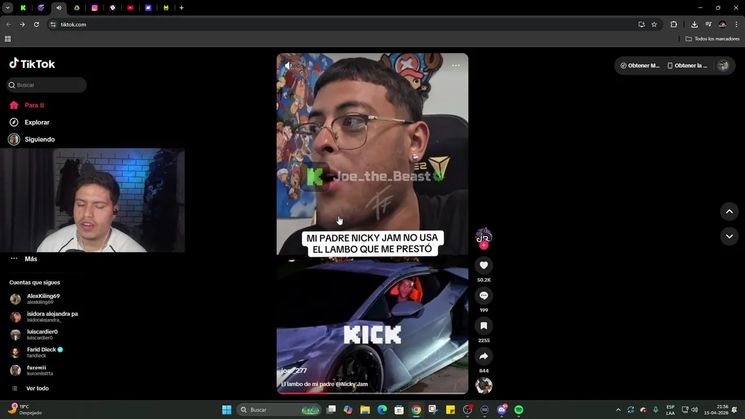Open File Explorer from the taskbar
The height and width of the screenshot is (419, 745).
click(x=365, y=410)
